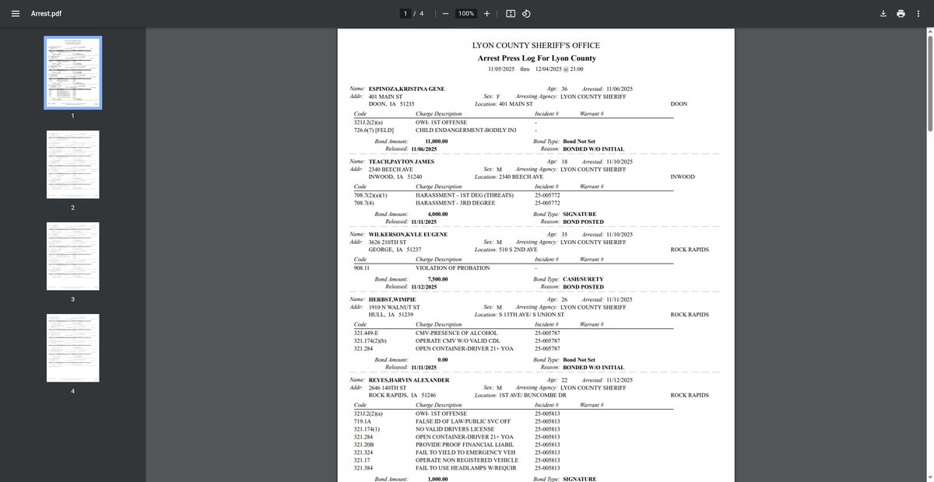Rotate the document counterclockwise

click(526, 14)
